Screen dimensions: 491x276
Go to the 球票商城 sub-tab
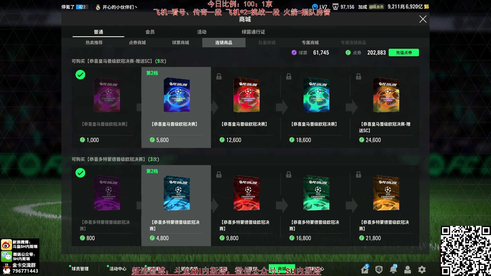[x=181, y=43]
